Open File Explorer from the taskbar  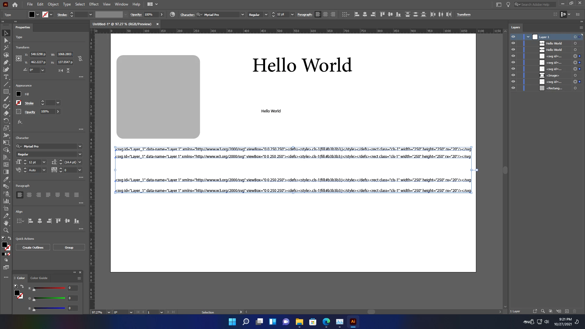(299, 322)
